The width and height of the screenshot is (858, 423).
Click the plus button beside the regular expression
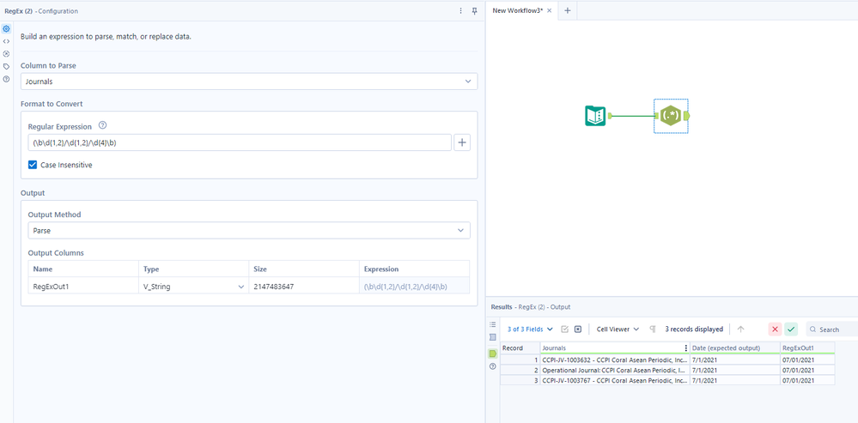[x=462, y=142]
